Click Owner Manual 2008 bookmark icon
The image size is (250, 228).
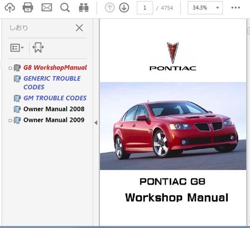(x=17, y=109)
